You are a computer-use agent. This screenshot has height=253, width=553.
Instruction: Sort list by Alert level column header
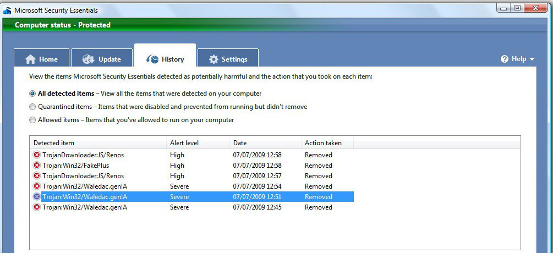pos(198,143)
